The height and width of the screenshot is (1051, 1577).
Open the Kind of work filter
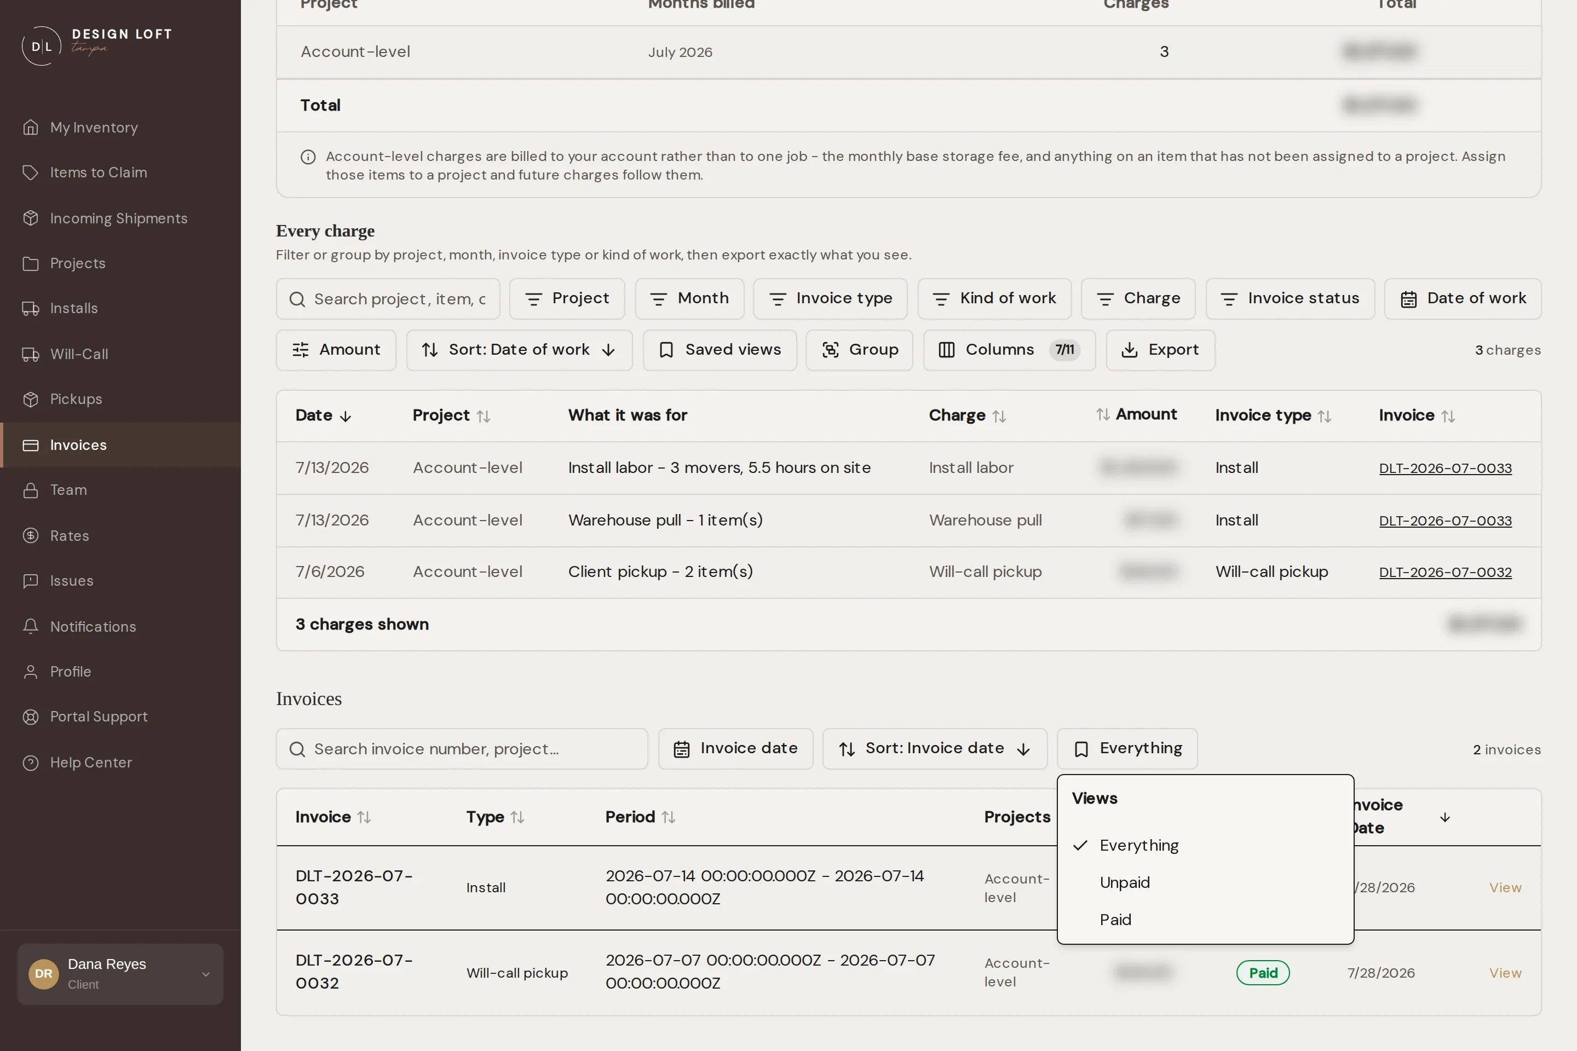995,298
